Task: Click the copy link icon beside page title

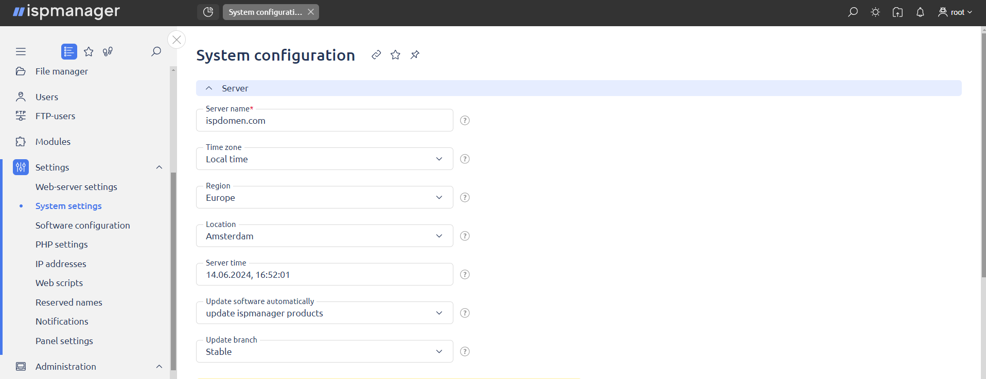Action: click(376, 54)
